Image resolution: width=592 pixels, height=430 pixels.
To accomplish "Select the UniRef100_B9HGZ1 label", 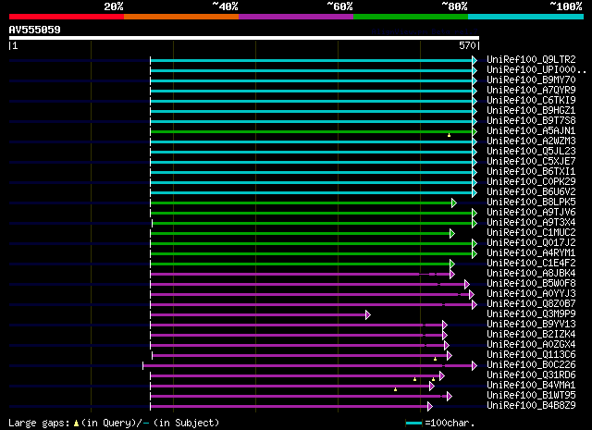I will pos(531,111).
